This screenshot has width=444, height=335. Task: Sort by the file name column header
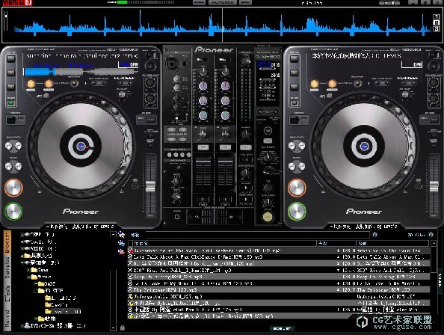pyautogui.click(x=225, y=243)
